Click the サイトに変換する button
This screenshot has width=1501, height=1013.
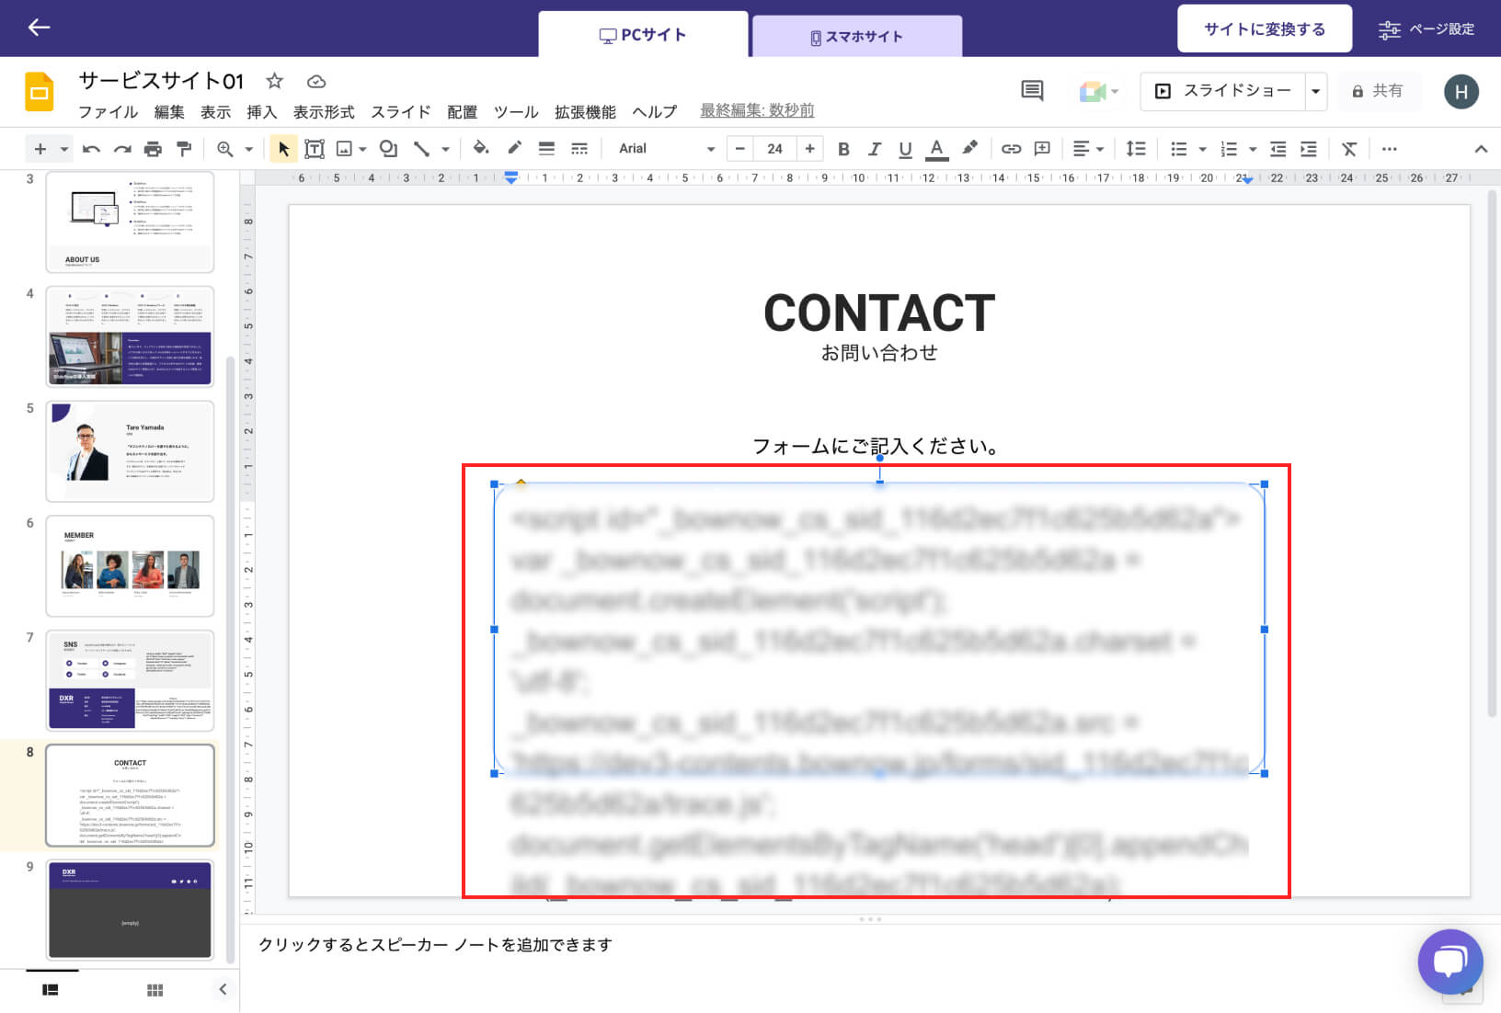click(1264, 29)
